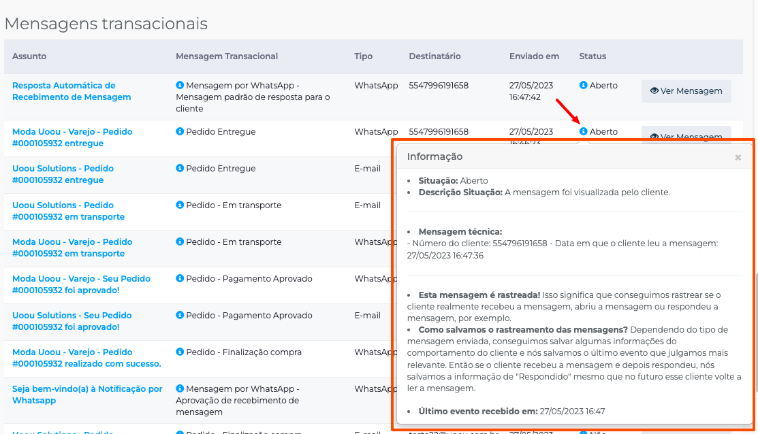Open 'Moda Uoou - Pedido realizado com sucesso' link
The image size is (758, 434).
[86, 358]
